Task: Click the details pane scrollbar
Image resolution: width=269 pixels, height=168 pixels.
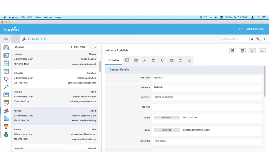Action: (265, 81)
